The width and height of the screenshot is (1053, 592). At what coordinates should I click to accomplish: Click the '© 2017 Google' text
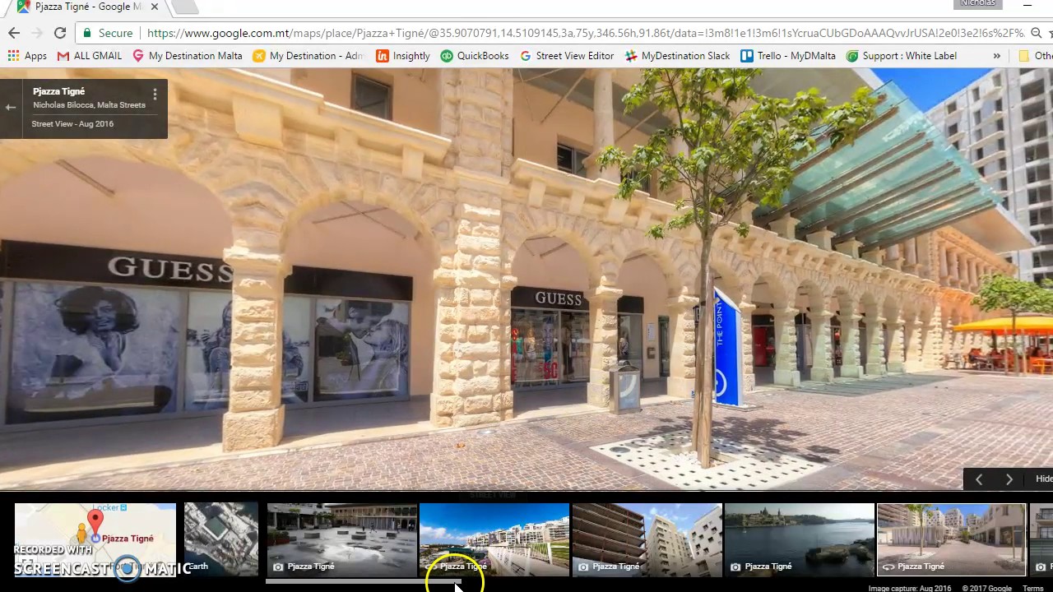pos(987,588)
